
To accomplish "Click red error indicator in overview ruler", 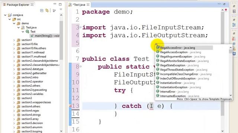I will (x=226, y=10).
